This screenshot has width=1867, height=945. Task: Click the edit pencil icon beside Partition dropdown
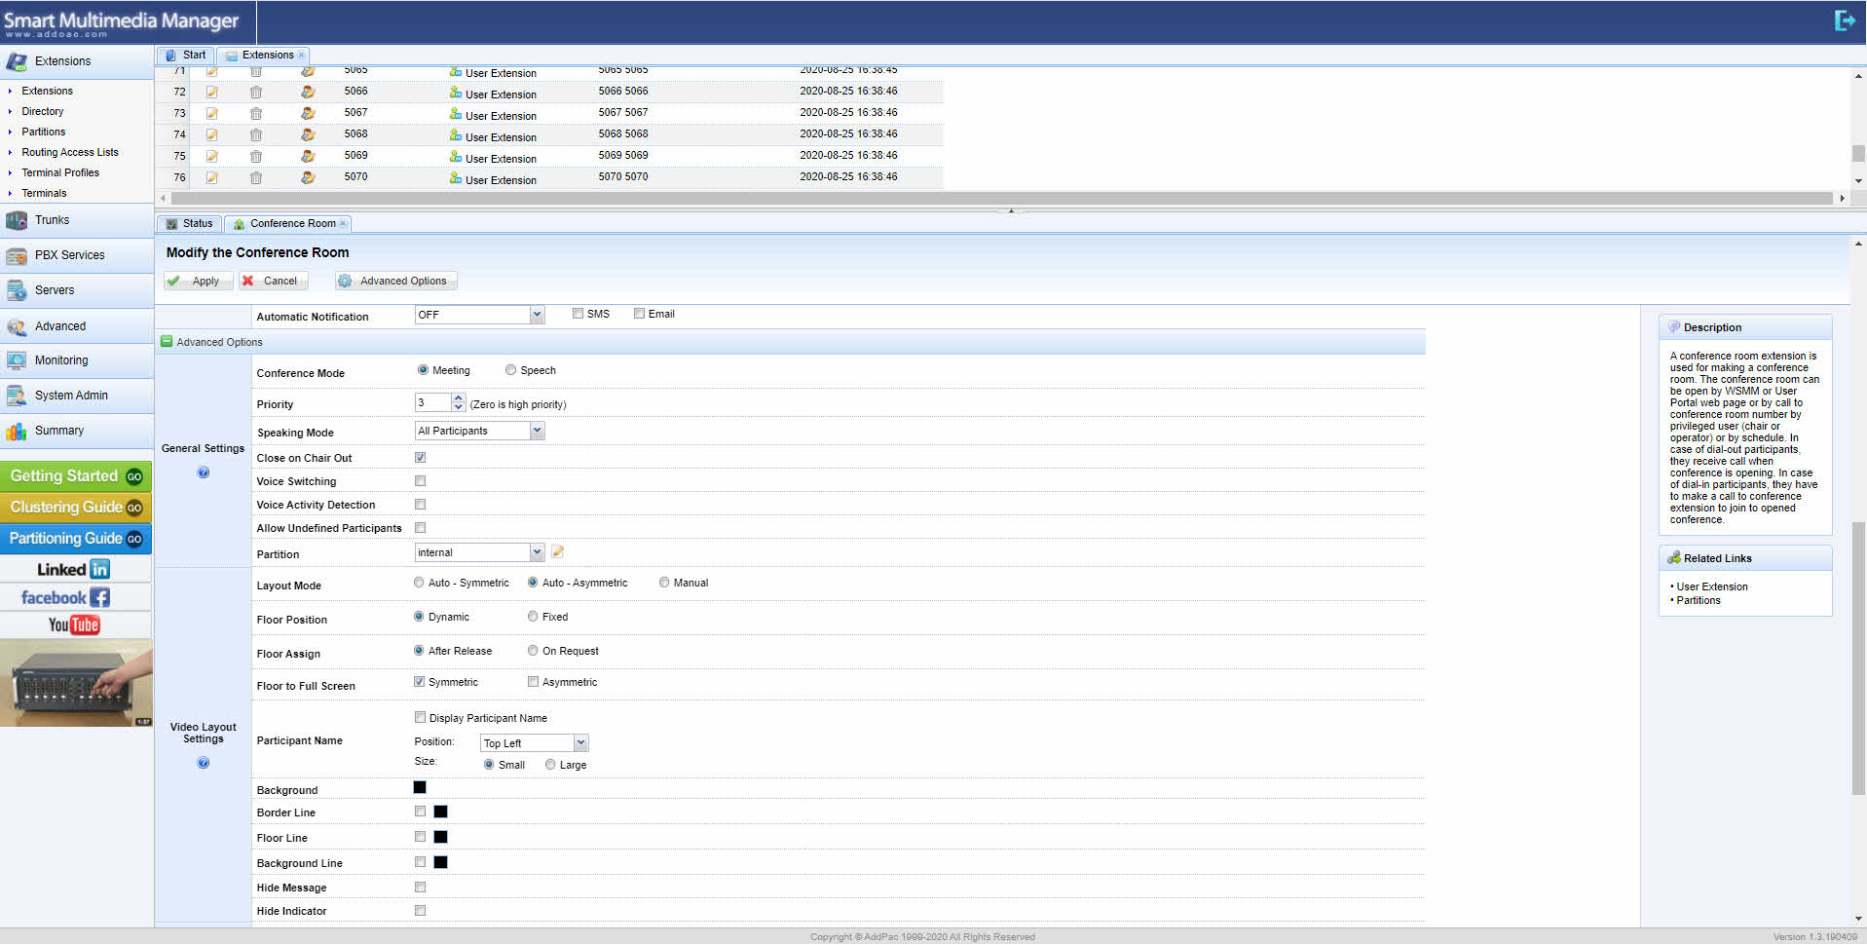click(558, 552)
